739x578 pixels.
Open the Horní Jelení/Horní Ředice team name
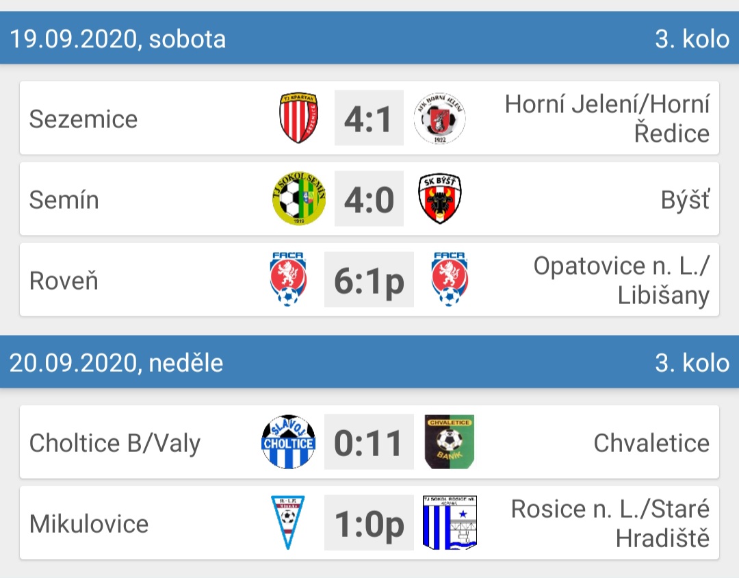coord(607,118)
